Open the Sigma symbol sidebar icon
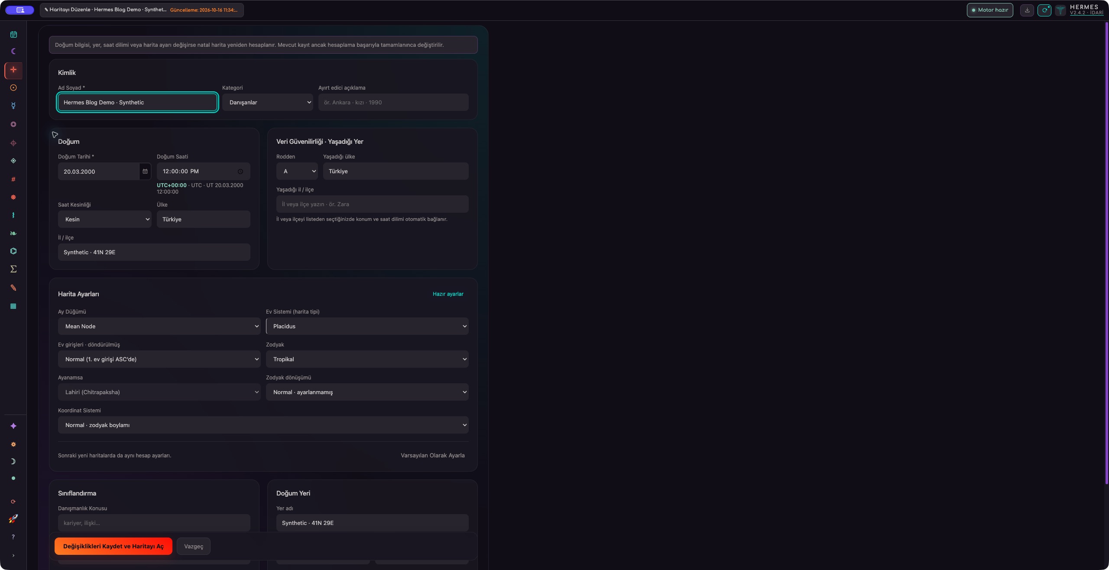1109x570 pixels. tap(13, 269)
